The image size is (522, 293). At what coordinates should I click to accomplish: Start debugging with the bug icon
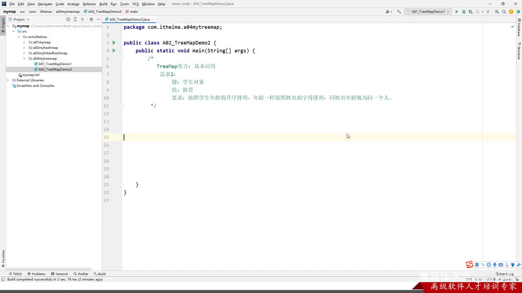click(x=464, y=12)
